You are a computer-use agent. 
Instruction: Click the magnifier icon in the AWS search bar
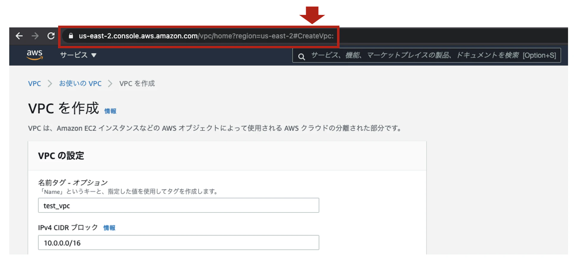[301, 56]
